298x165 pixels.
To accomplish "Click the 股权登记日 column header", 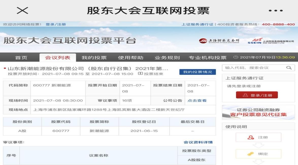I will (144, 122).
